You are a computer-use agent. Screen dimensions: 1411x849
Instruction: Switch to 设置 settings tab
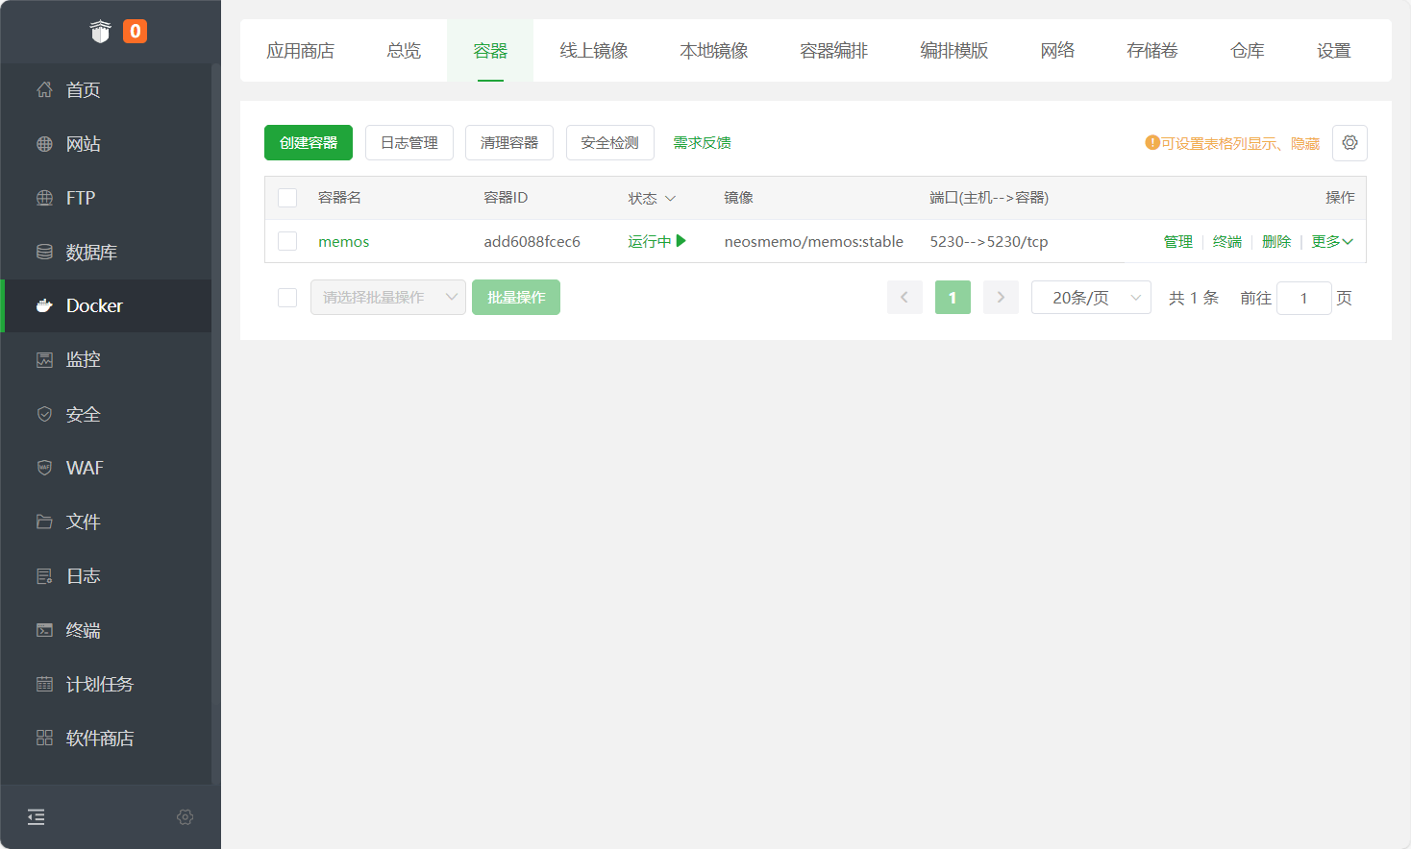click(x=1334, y=51)
